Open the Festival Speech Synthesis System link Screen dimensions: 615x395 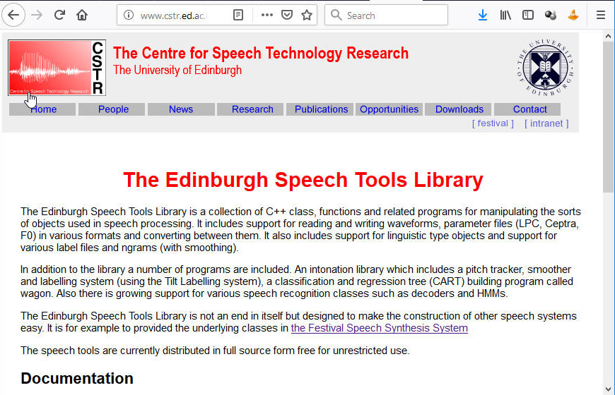(x=380, y=328)
